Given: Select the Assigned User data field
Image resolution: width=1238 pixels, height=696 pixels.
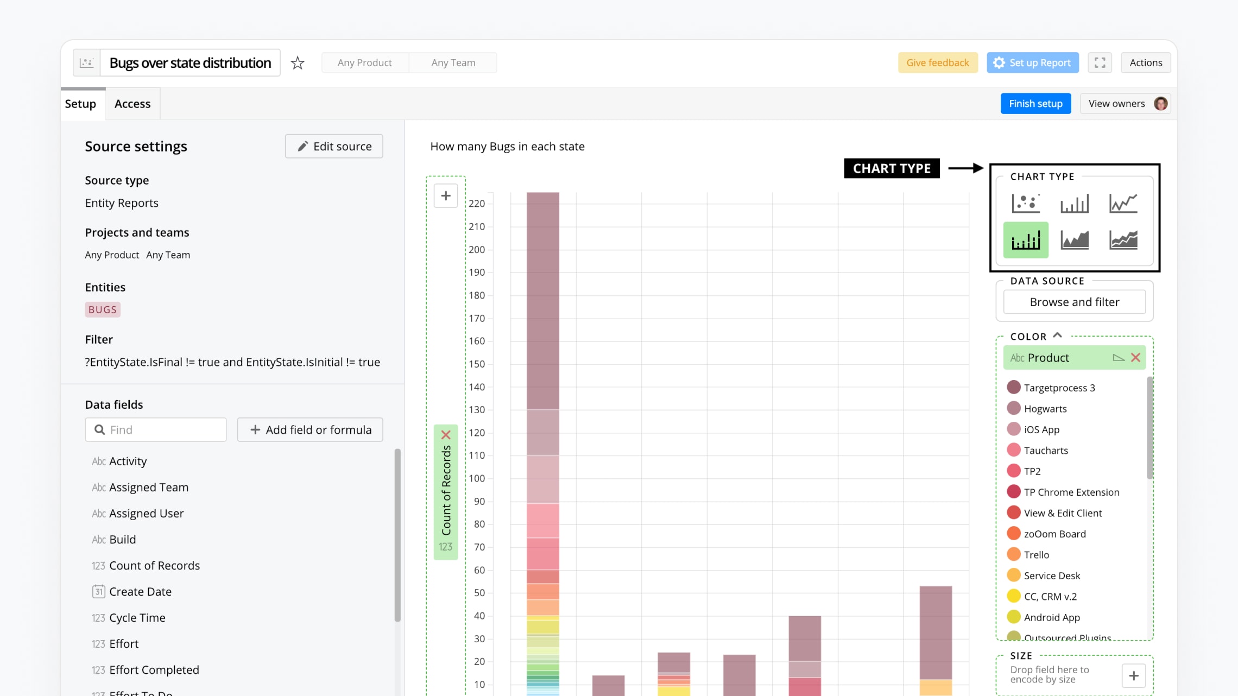Looking at the screenshot, I should (x=146, y=513).
